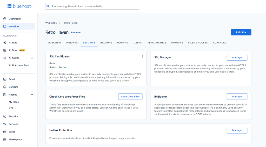
Task: Open Websites label in sidebar
Action: tap(14, 26)
